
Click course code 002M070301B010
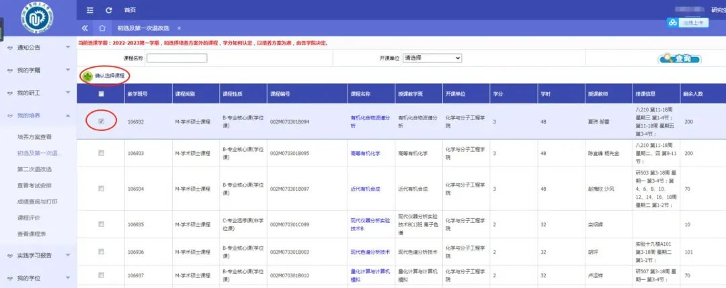click(289, 275)
